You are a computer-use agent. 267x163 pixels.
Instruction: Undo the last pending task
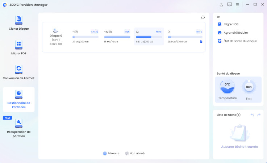[252, 115]
